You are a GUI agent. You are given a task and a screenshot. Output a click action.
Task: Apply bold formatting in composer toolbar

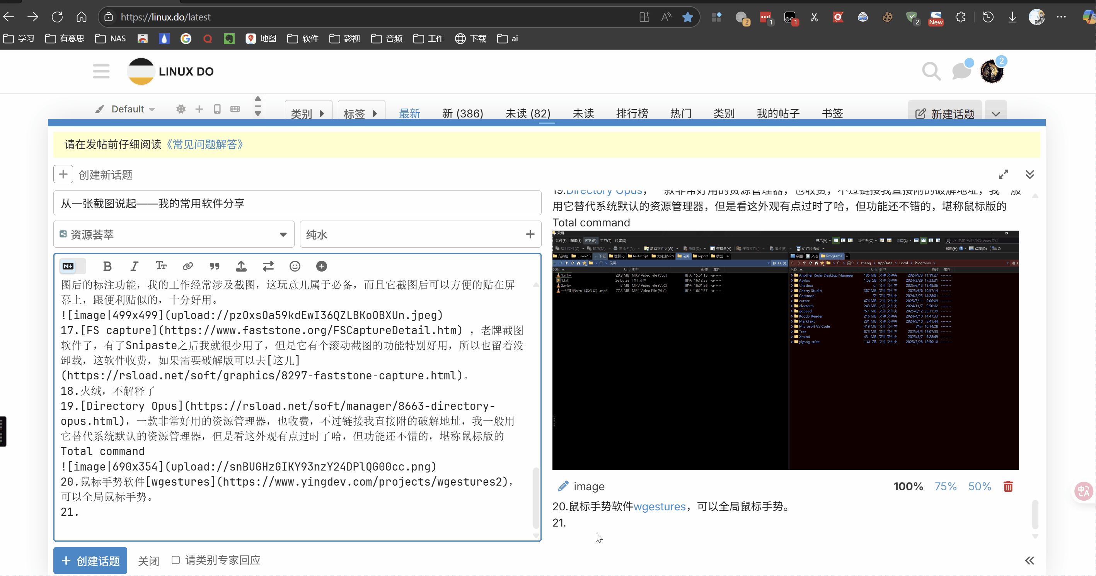tap(107, 266)
